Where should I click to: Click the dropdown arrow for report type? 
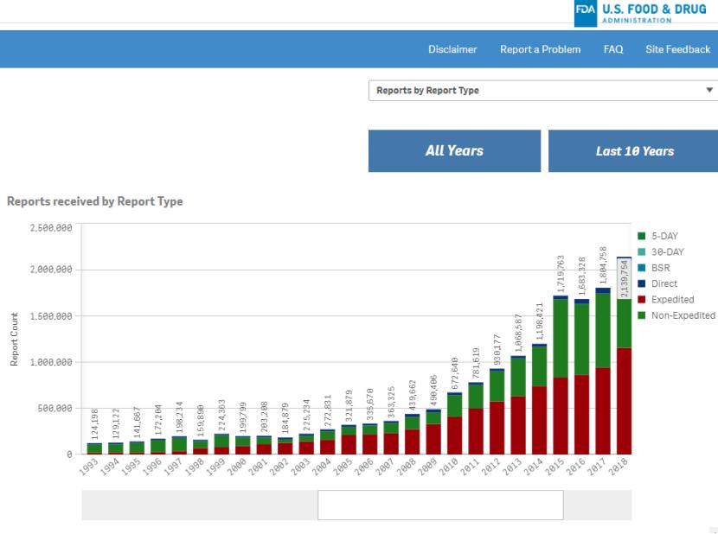coord(709,91)
